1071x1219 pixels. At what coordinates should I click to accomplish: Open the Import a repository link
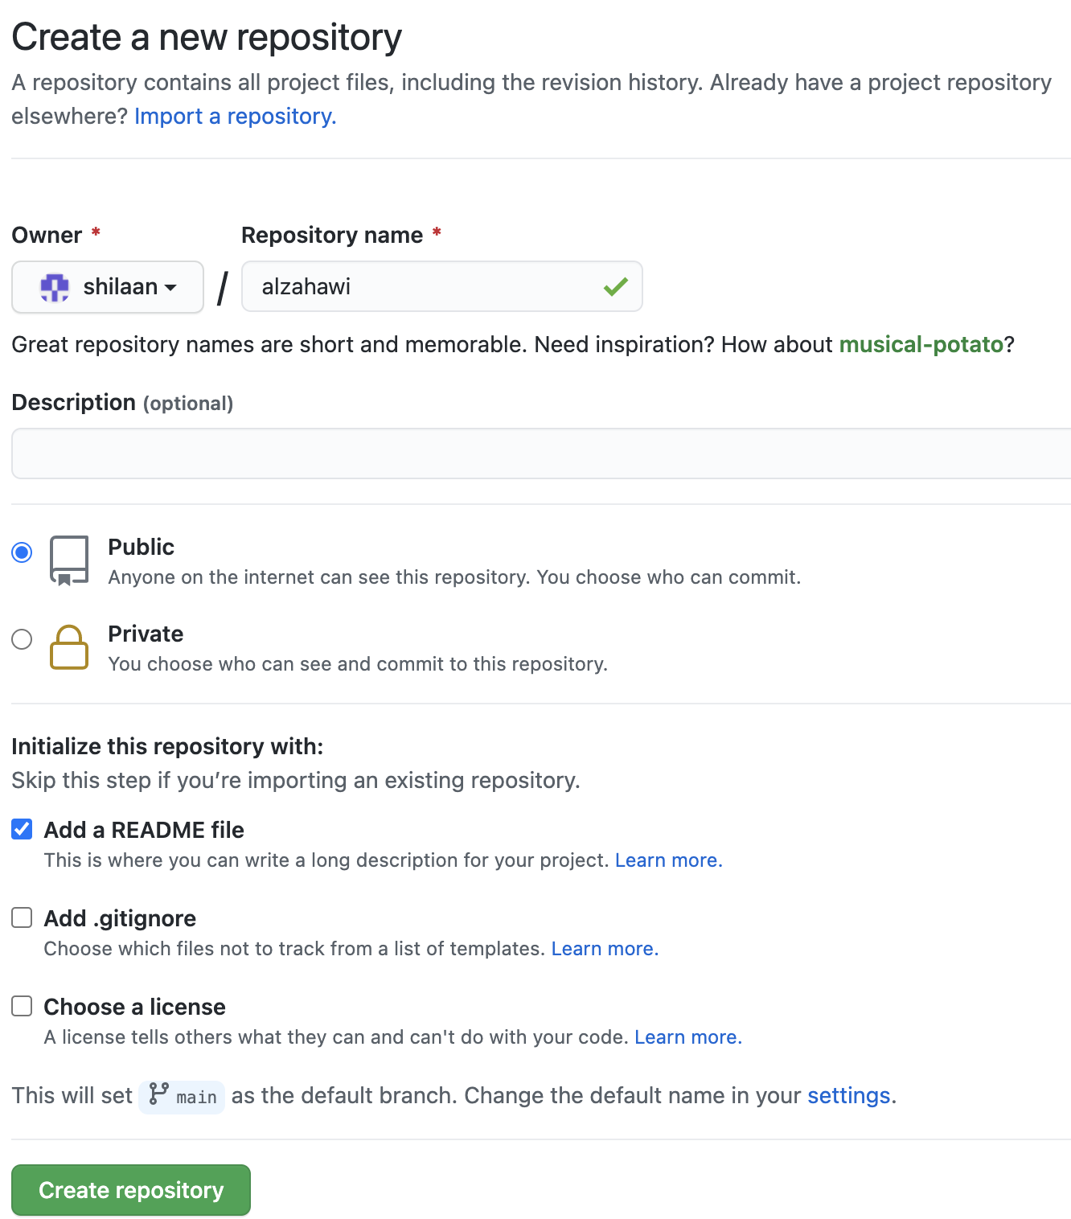pos(235,117)
